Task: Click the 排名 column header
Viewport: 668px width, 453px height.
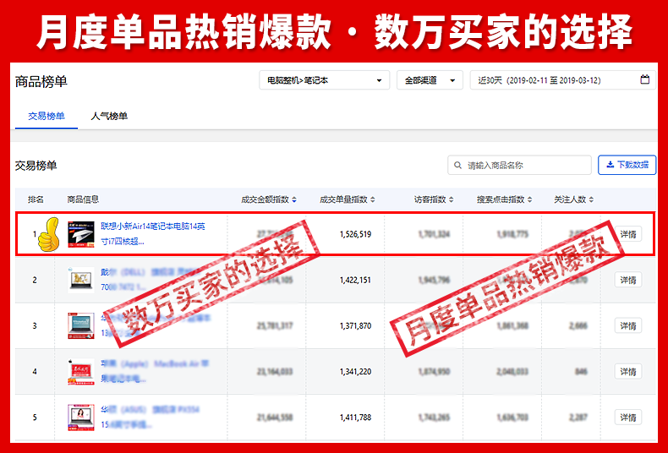Action: pyautogui.click(x=36, y=199)
